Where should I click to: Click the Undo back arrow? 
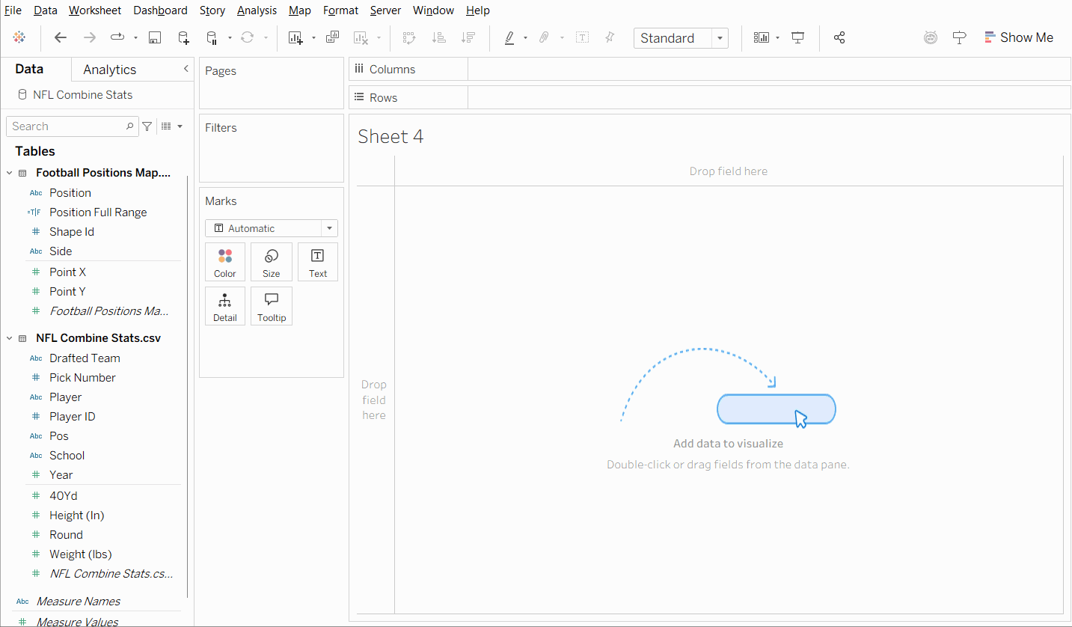click(61, 38)
